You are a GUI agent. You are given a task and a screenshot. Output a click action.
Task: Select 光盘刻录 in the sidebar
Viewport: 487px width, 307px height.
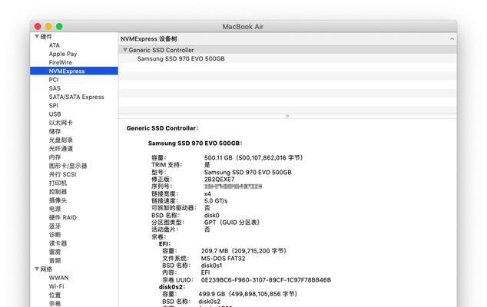pos(61,140)
